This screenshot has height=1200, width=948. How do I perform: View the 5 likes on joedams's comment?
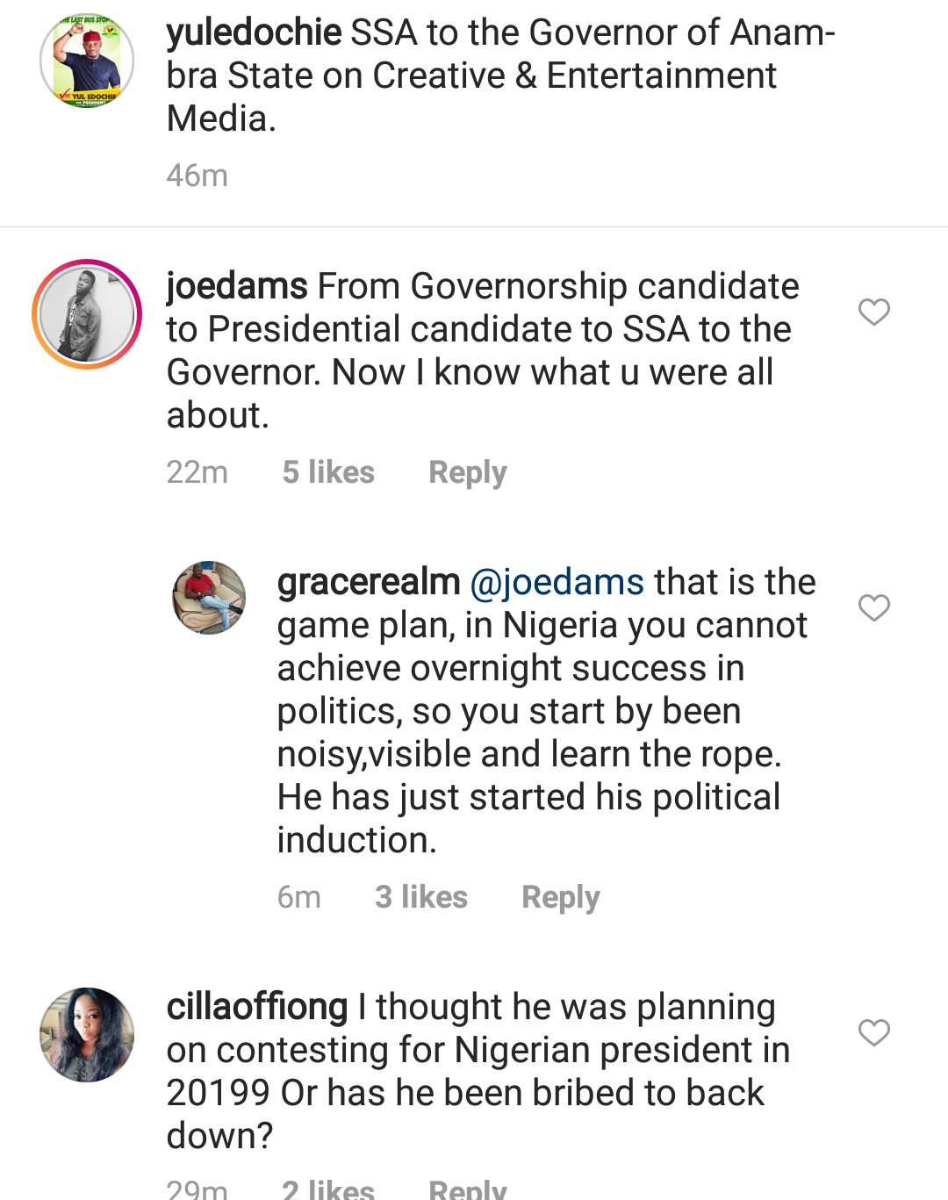pyautogui.click(x=328, y=472)
